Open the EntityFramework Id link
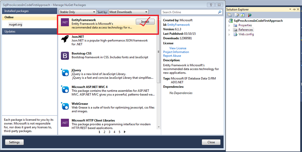This screenshot has width=302, height=152. (x=178, y=25)
